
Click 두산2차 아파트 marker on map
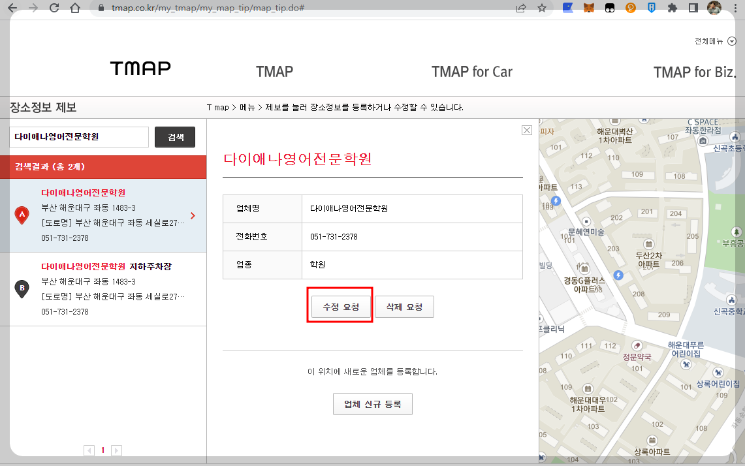click(x=649, y=244)
